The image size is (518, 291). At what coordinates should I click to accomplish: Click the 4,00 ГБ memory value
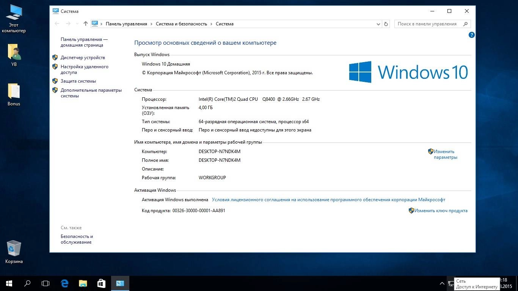(206, 108)
